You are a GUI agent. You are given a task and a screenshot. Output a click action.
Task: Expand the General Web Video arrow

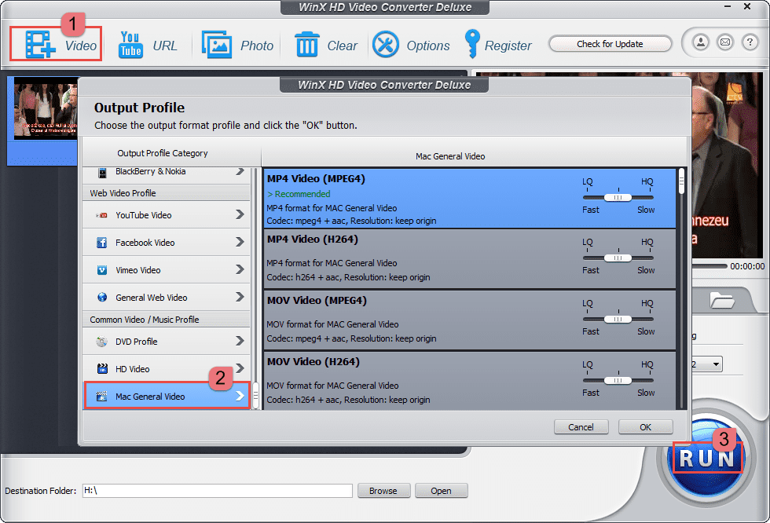pyautogui.click(x=240, y=297)
